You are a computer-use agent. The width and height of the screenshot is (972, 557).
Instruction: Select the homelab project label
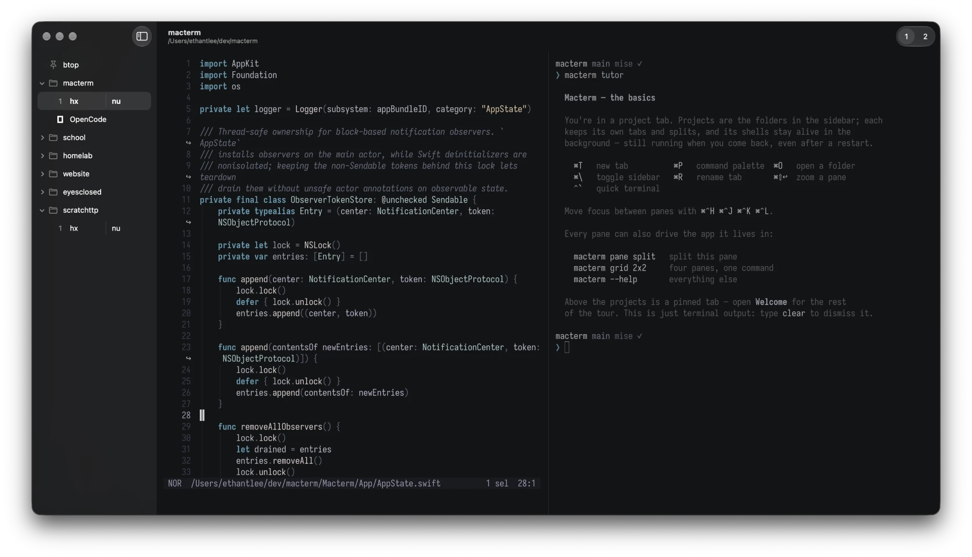tap(77, 156)
